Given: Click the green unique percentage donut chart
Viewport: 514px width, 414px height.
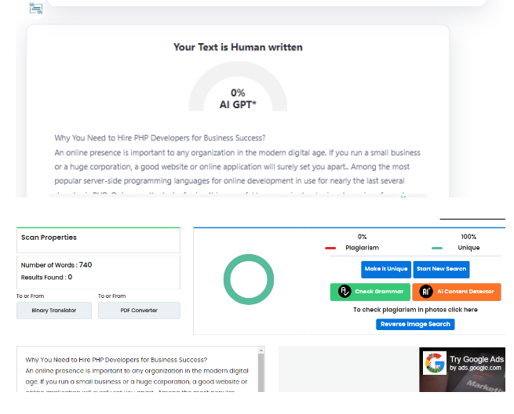Looking at the screenshot, I should pos(249,279).
